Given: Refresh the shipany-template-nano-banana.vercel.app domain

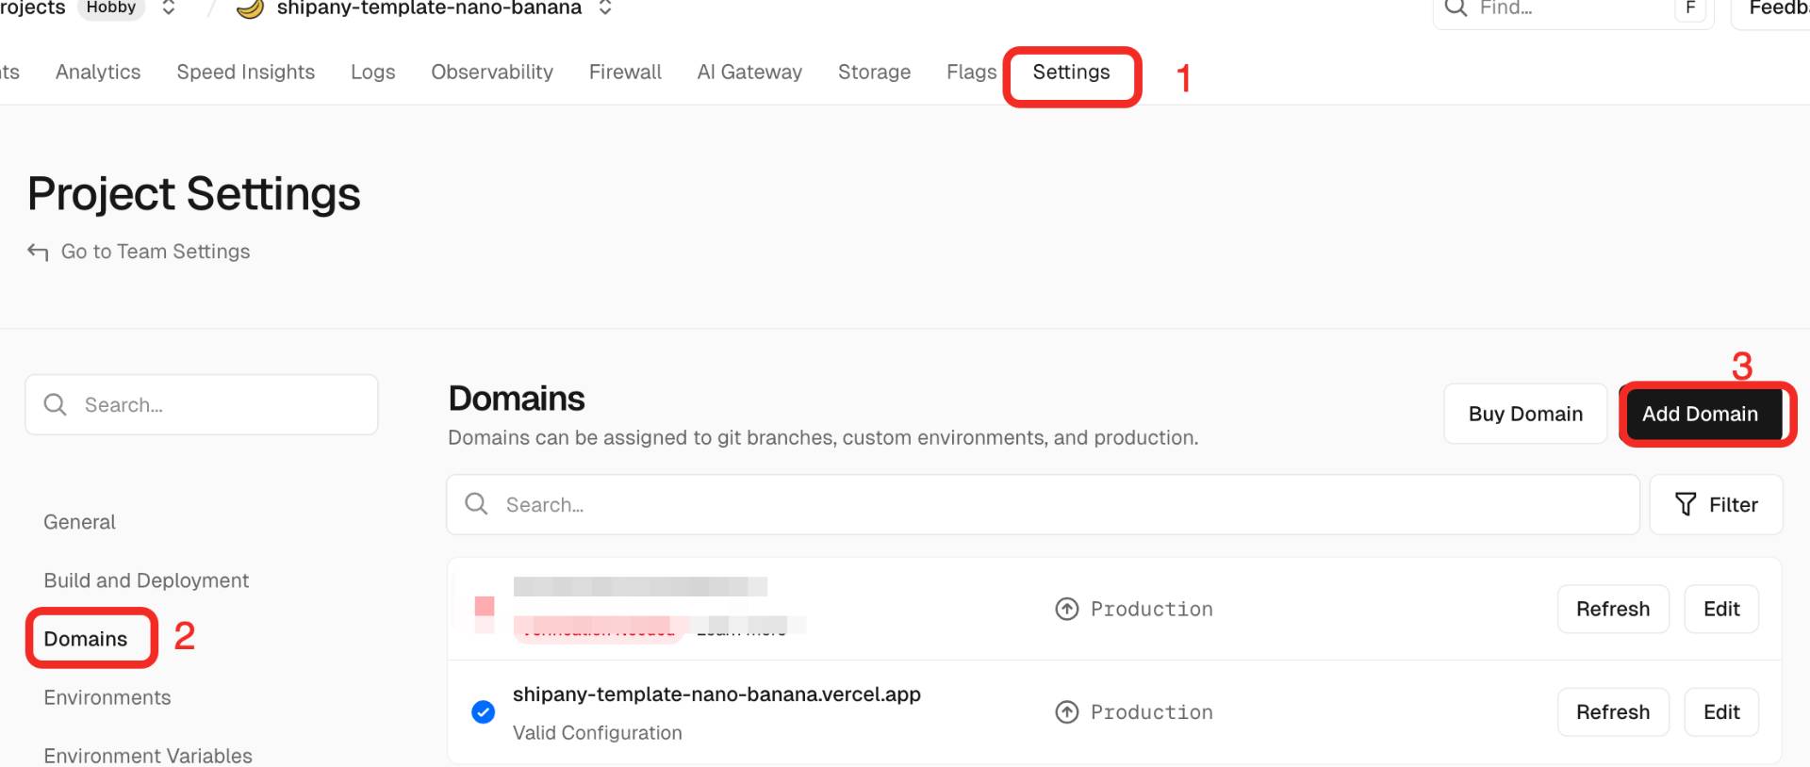Looking at the screenshot, I should click(1612, 712).
